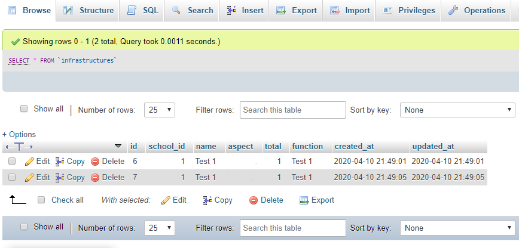Screen dimensions: 519x248
Task: Select the checkbox for row id 7
Action: click(12, 177)
